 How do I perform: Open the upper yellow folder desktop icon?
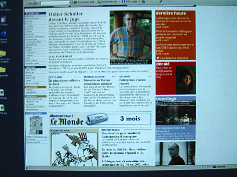(3, 53)
